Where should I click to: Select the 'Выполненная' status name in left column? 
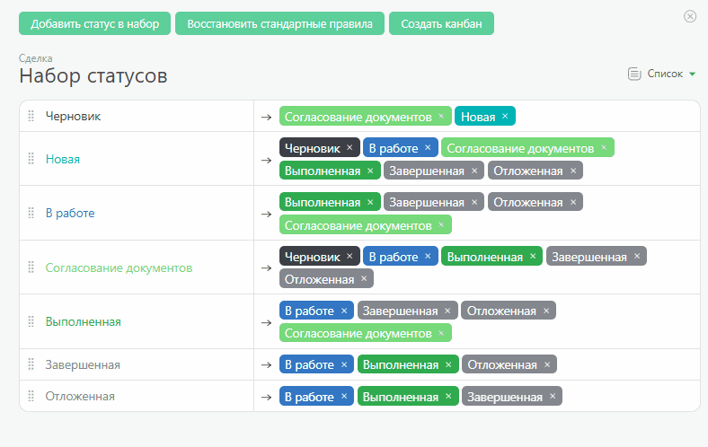pos(83,321)
